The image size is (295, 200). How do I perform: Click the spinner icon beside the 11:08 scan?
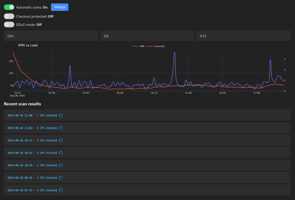pyautogui.click(x=61, y=116)
